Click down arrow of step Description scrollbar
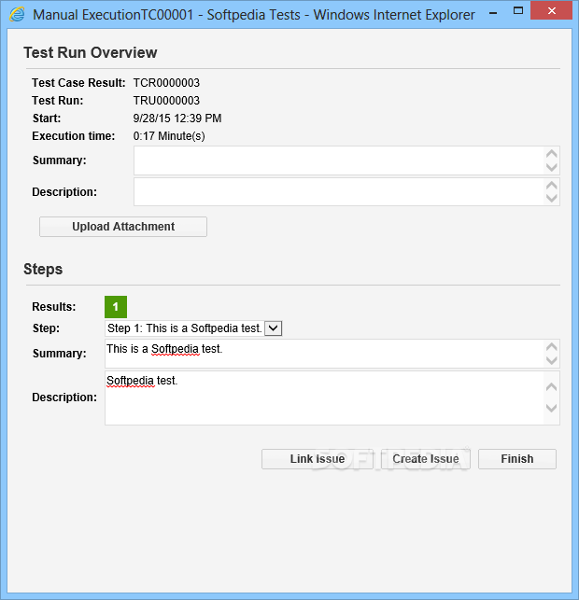Screen dimensions: 579x600 [x=551, y=408]
